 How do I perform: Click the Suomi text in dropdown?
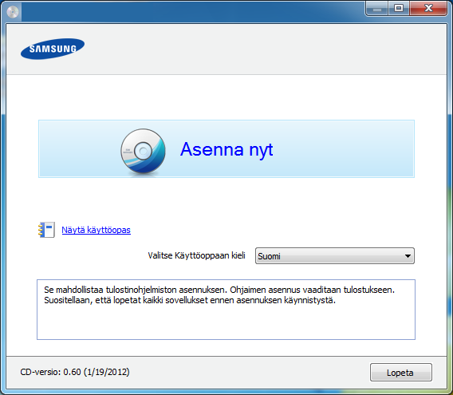(x=269, y=256)
